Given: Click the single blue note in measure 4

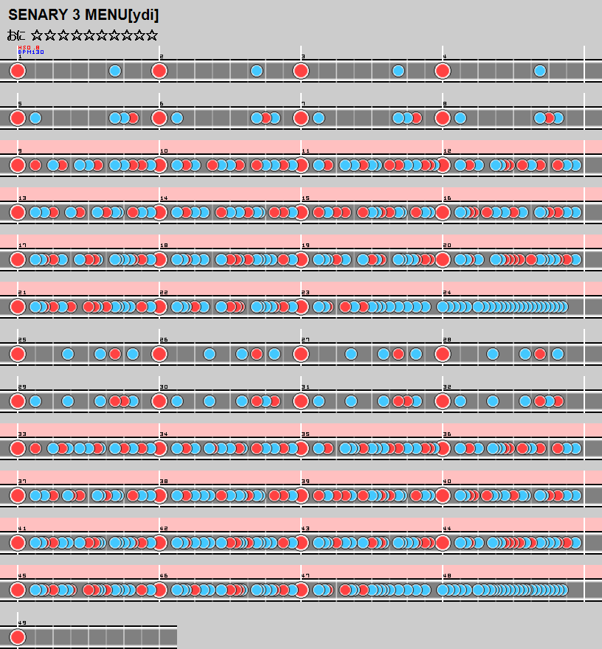Looking at the screenshot, I should 540,71.
